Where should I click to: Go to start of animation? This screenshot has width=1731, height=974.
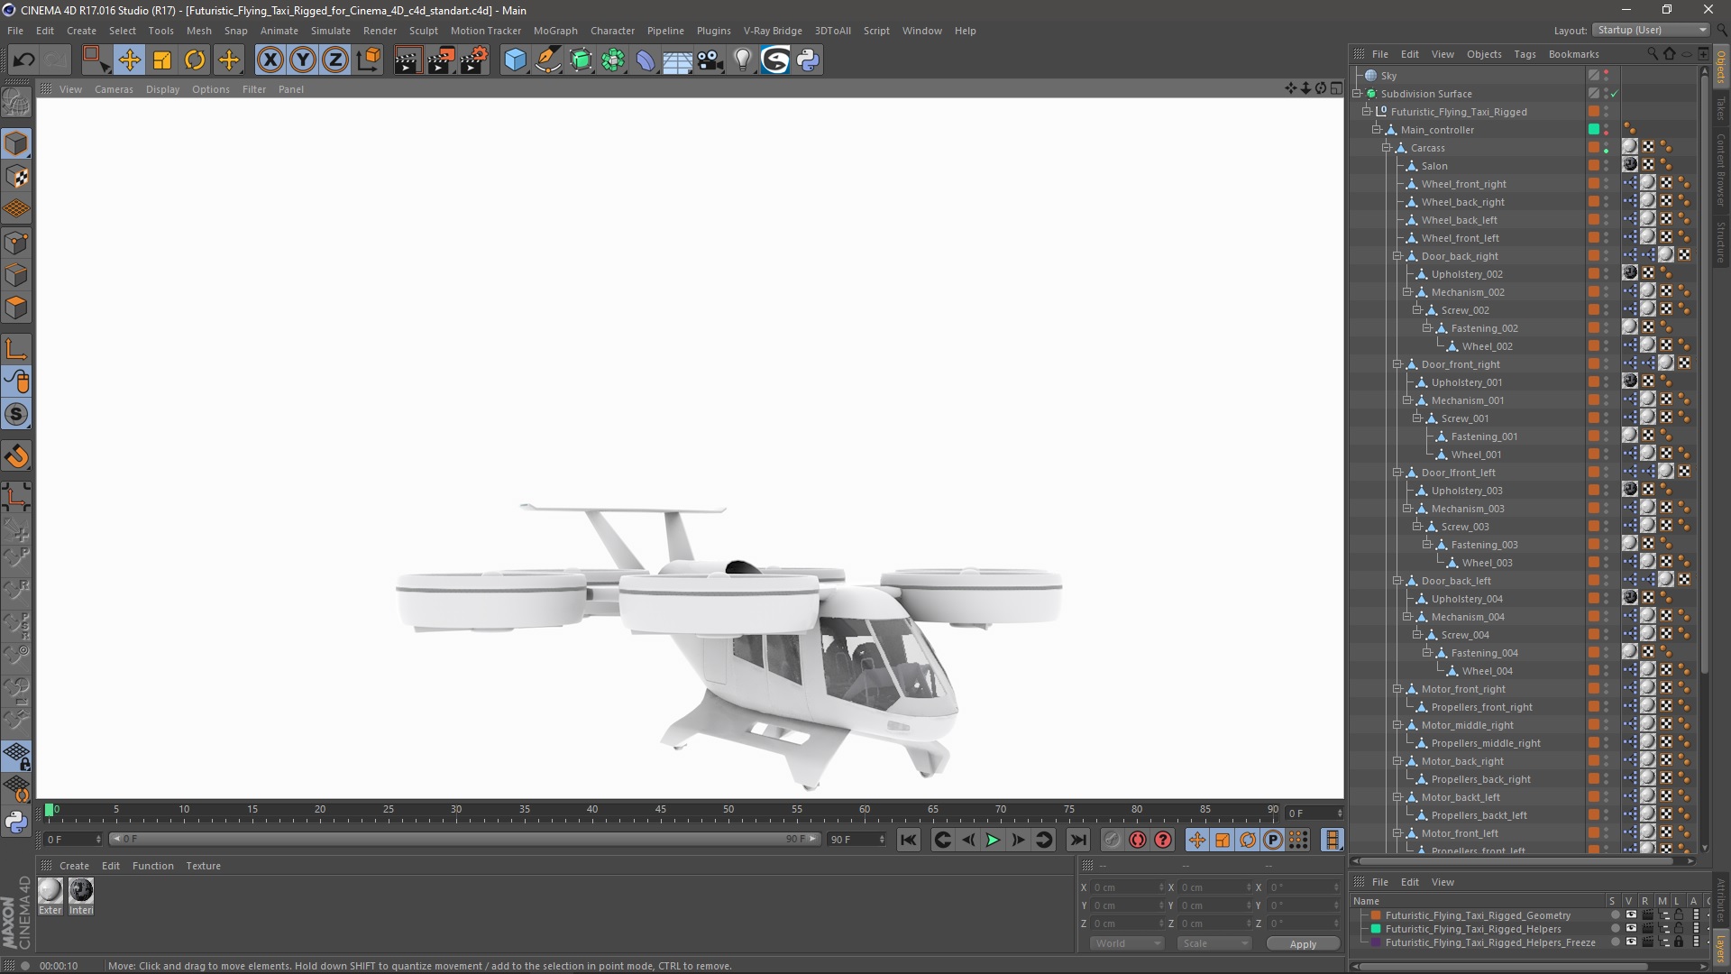point(908,840)
